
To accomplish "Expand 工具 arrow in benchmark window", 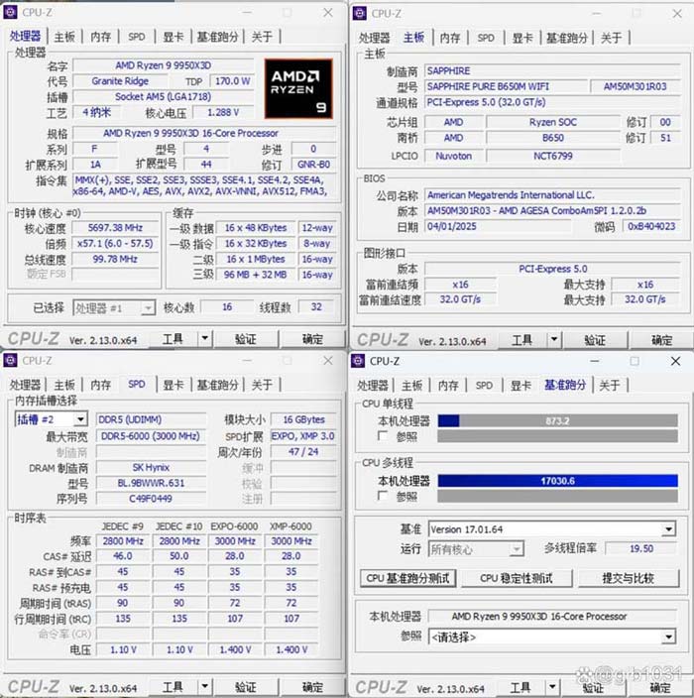I will 552,688.
